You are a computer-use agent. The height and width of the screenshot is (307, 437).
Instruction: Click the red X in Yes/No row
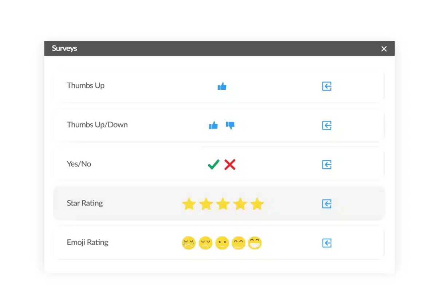point(230,165)
